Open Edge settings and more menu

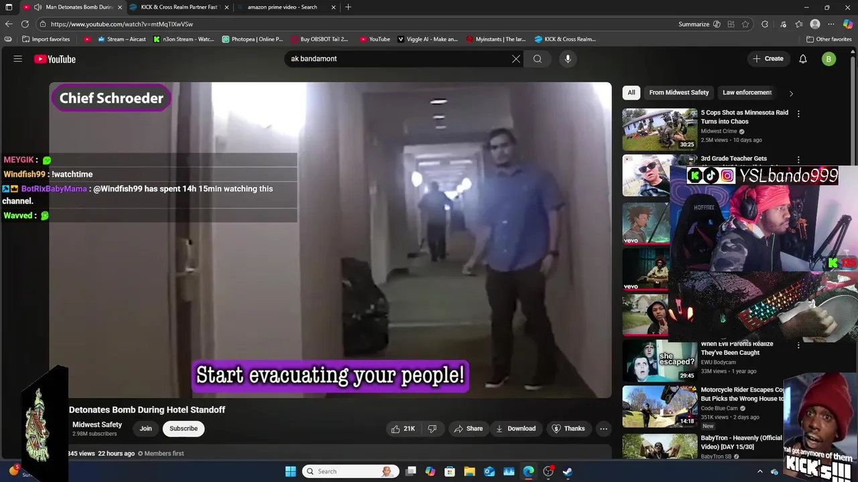831,24
